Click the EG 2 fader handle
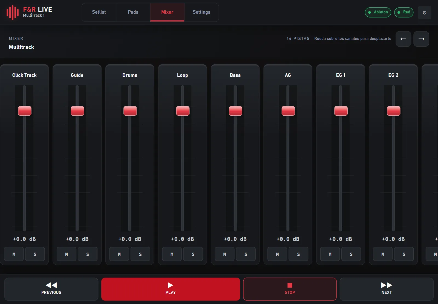The width and height of the screenshot is (438, 304). pyautogui.click(x=394, y=111)
